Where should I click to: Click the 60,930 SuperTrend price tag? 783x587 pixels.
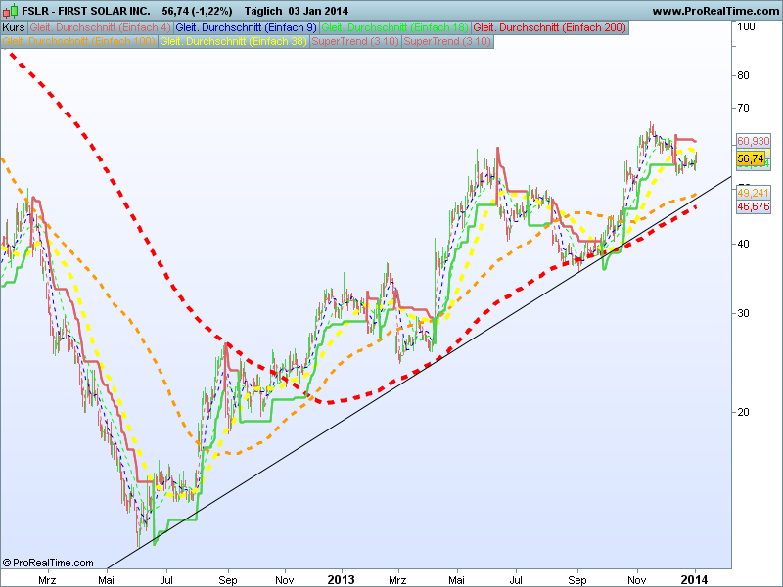[753, 141]
